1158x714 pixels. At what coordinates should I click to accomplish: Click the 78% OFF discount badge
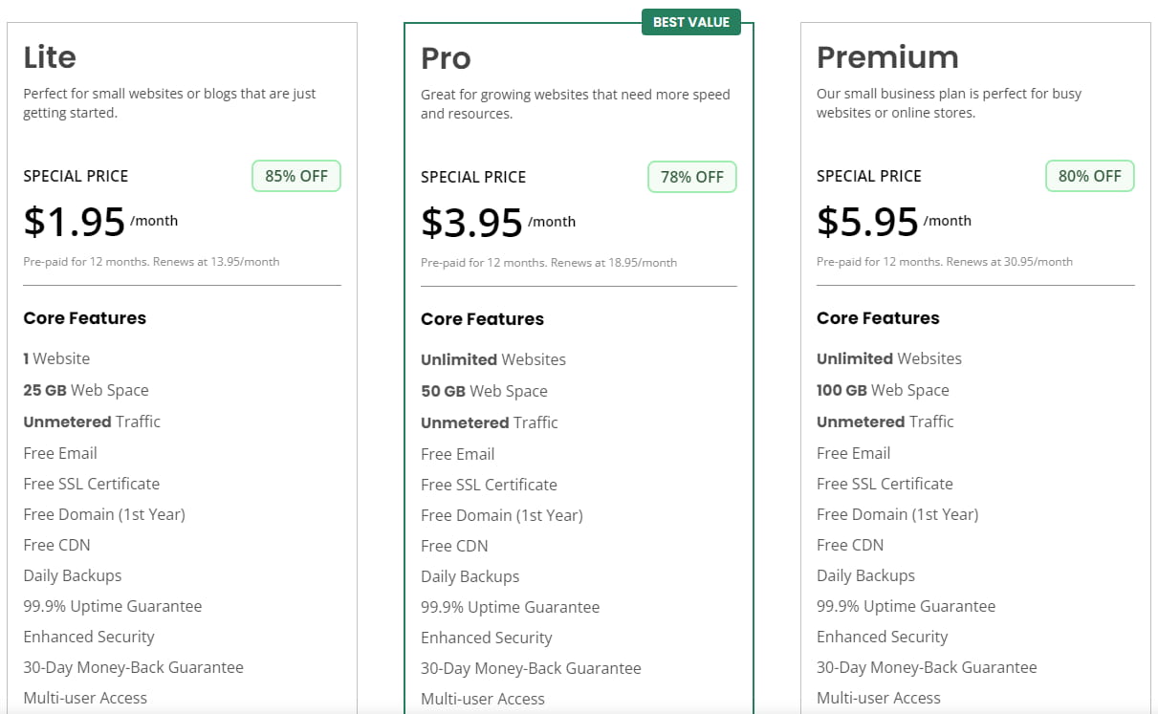point(691,177)
